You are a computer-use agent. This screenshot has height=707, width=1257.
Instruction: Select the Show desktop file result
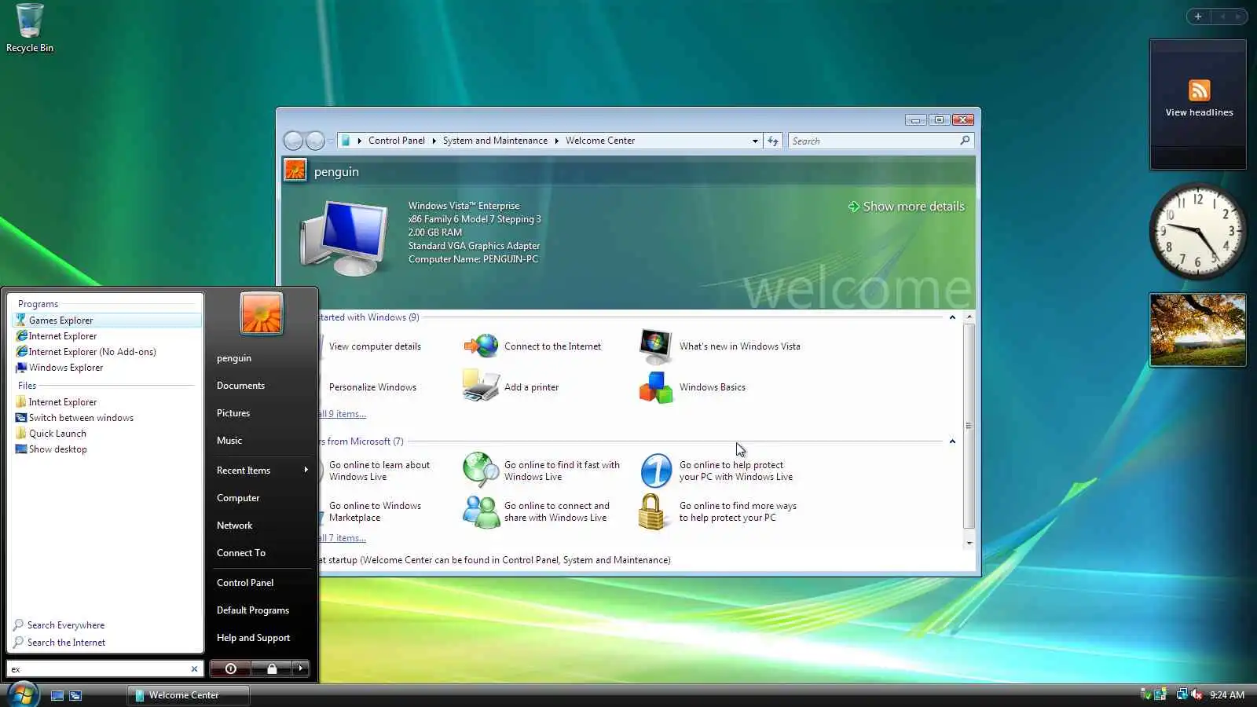pyautogui.click(x=51, y=449)
